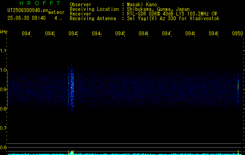Click the "Receiver" label
245x155 pixels.
coord(81,14)
